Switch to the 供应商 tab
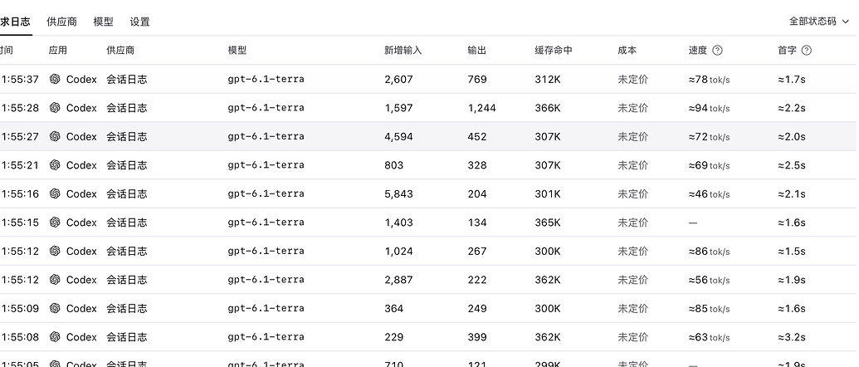859x367 pixels. click(62, 22)
